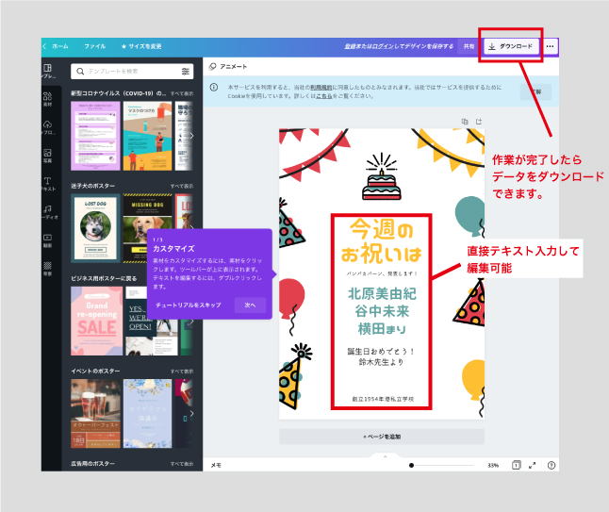Select the Oktoberfest beer poster template
This screenshot has height=512, width=609.
[95, 414]
